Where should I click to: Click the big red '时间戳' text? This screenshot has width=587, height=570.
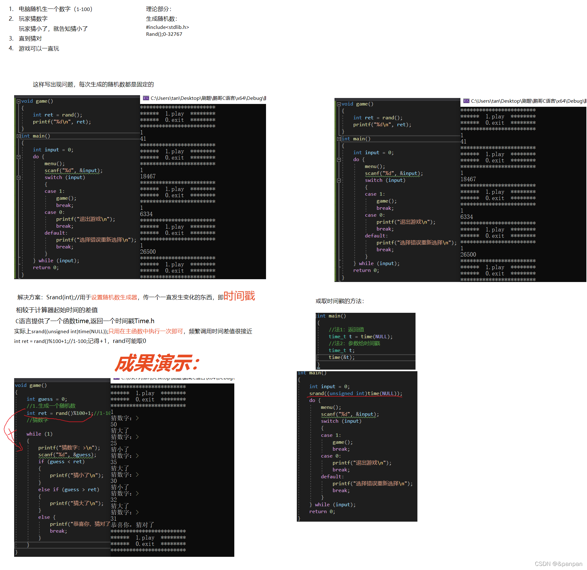click(239, 296)
